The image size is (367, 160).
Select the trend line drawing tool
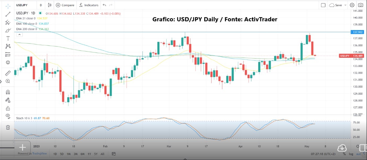point(8,14)
